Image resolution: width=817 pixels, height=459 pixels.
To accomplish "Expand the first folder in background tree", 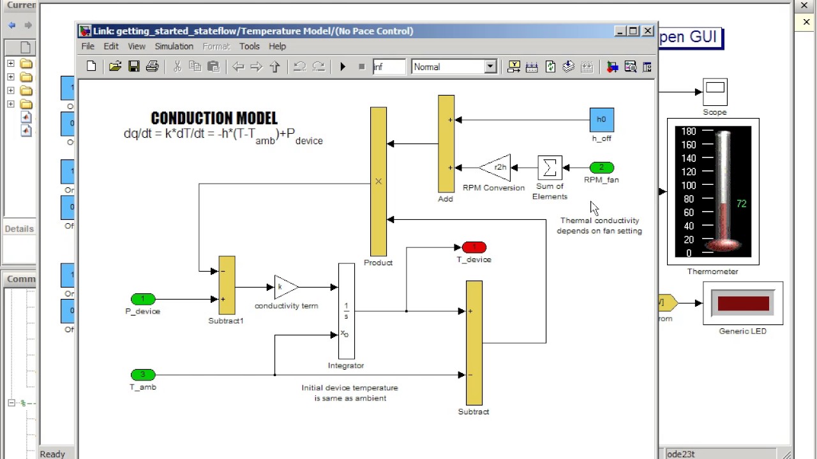I will (x=10, y=64).
